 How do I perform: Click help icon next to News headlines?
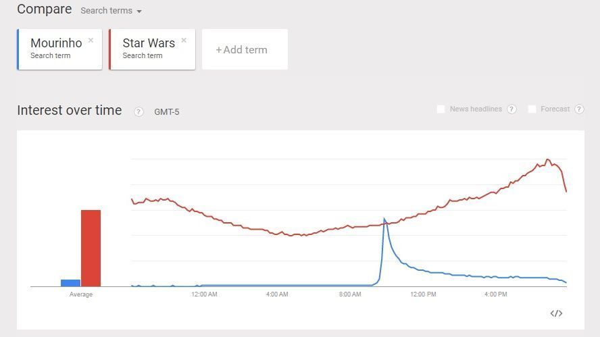511,109
